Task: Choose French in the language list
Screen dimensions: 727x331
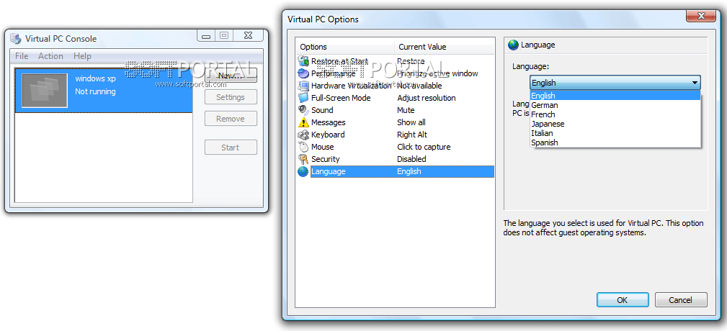Action: pyautogui.click(x=615, y=114)
